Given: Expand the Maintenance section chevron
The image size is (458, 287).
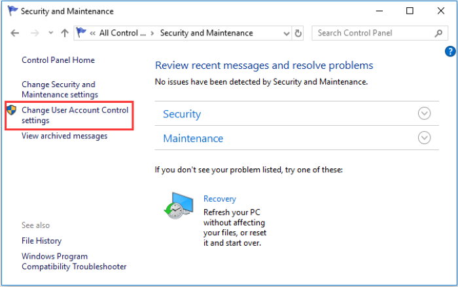Looking at the screenshot, I should [x=424, y=138].
